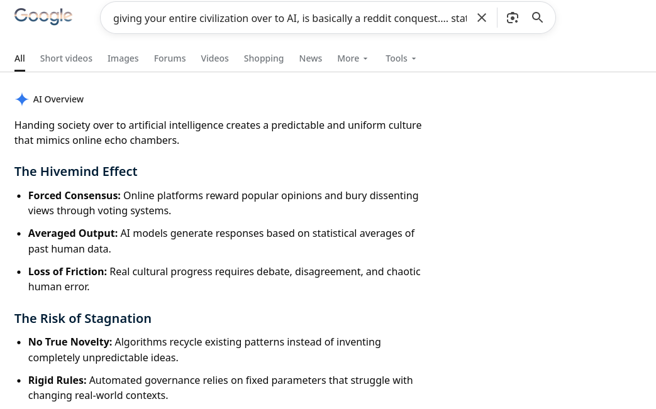Clear the search query with X icon
This screenshot has height=409, width=656.
coord(482,18)
